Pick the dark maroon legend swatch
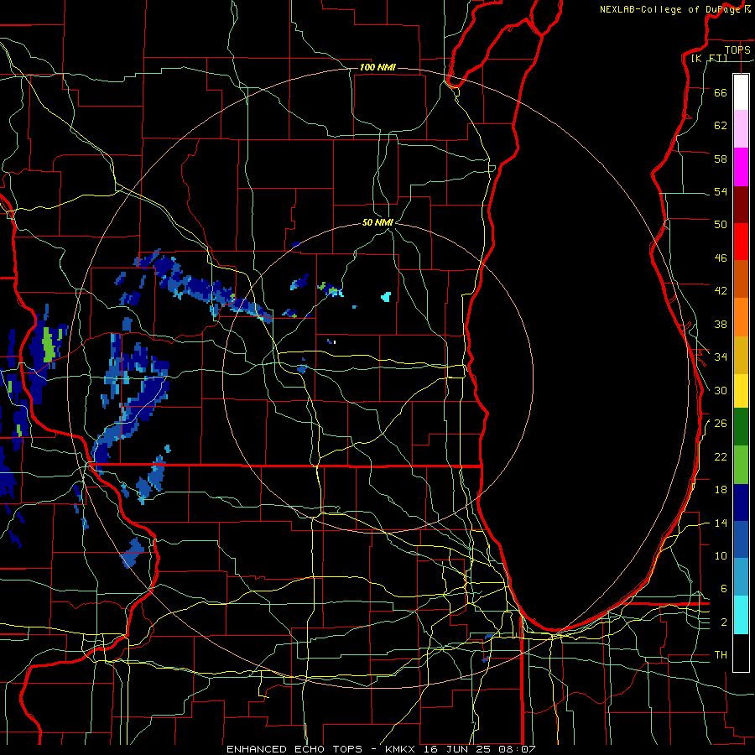This screenshot has height=755, width=755. (741, 204)
